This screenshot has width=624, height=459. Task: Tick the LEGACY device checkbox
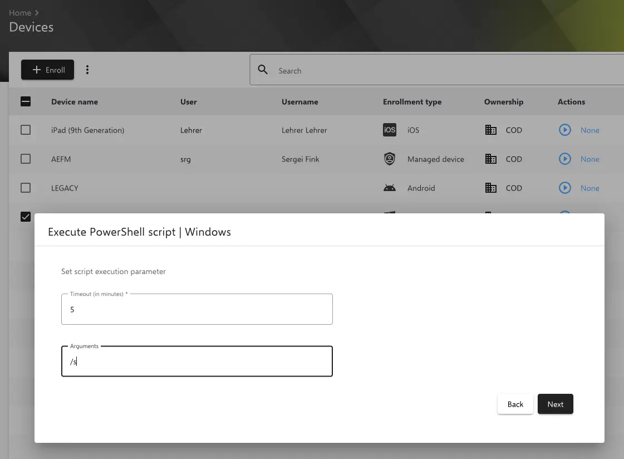(x=26, y=188)
